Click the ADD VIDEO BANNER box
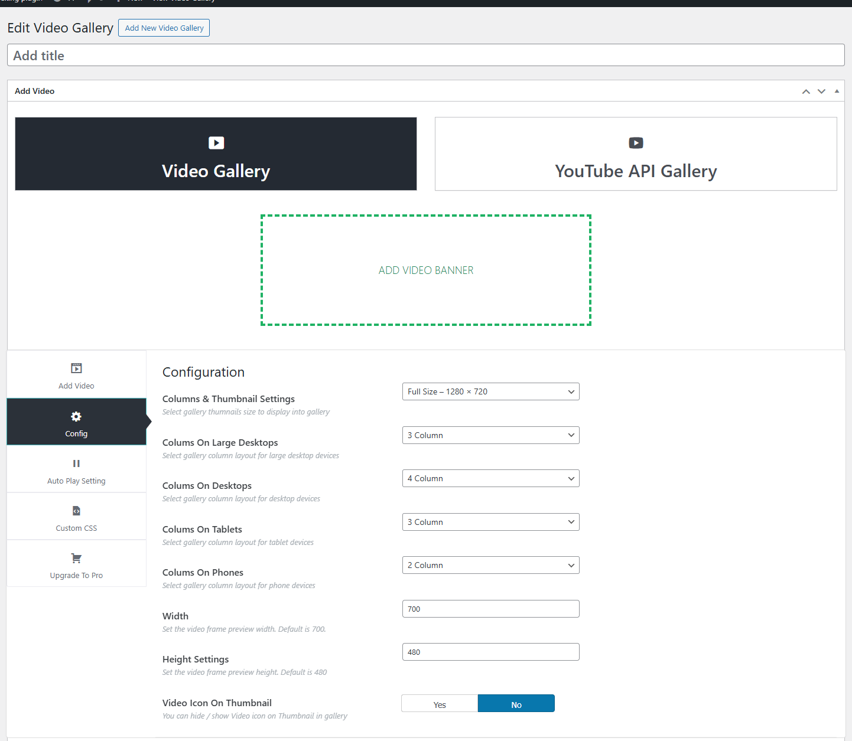The image size is (852, 741). [426, 270]
